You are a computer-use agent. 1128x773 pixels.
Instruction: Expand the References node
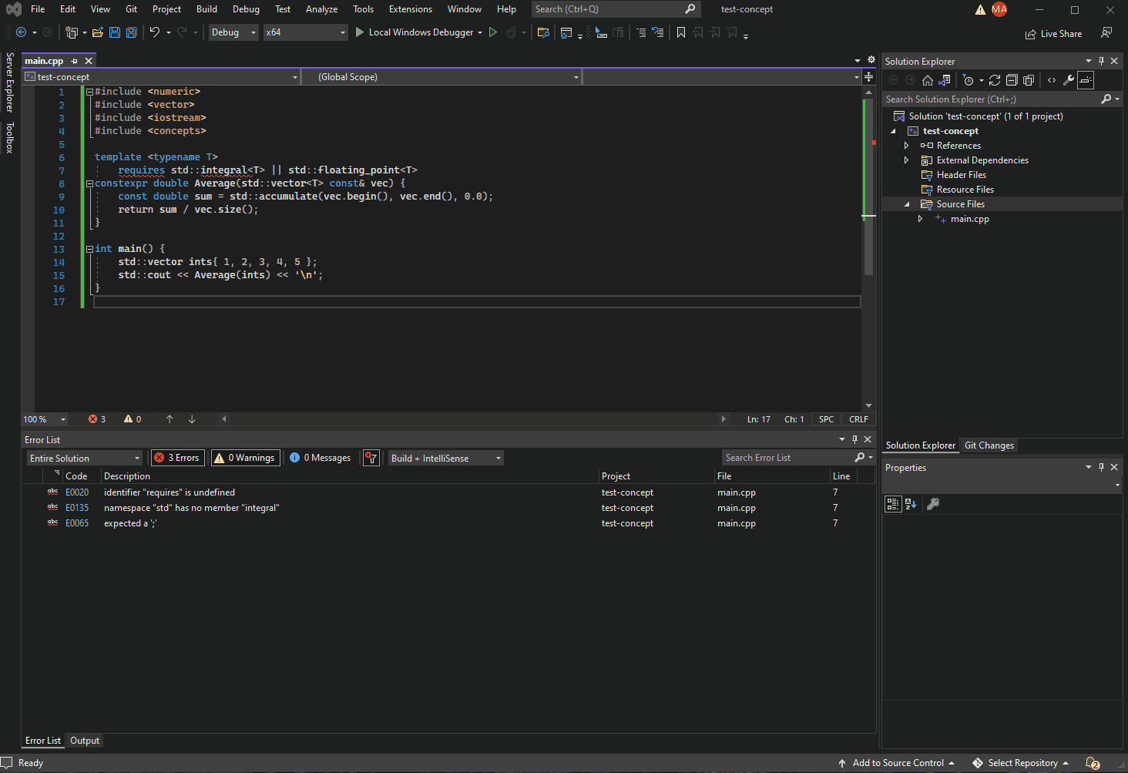tap(907, 146)
